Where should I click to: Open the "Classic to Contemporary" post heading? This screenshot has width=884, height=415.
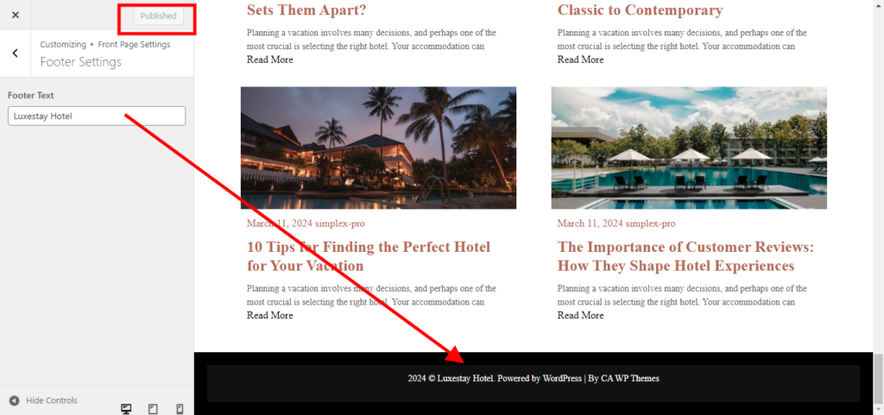pos(640,10)
